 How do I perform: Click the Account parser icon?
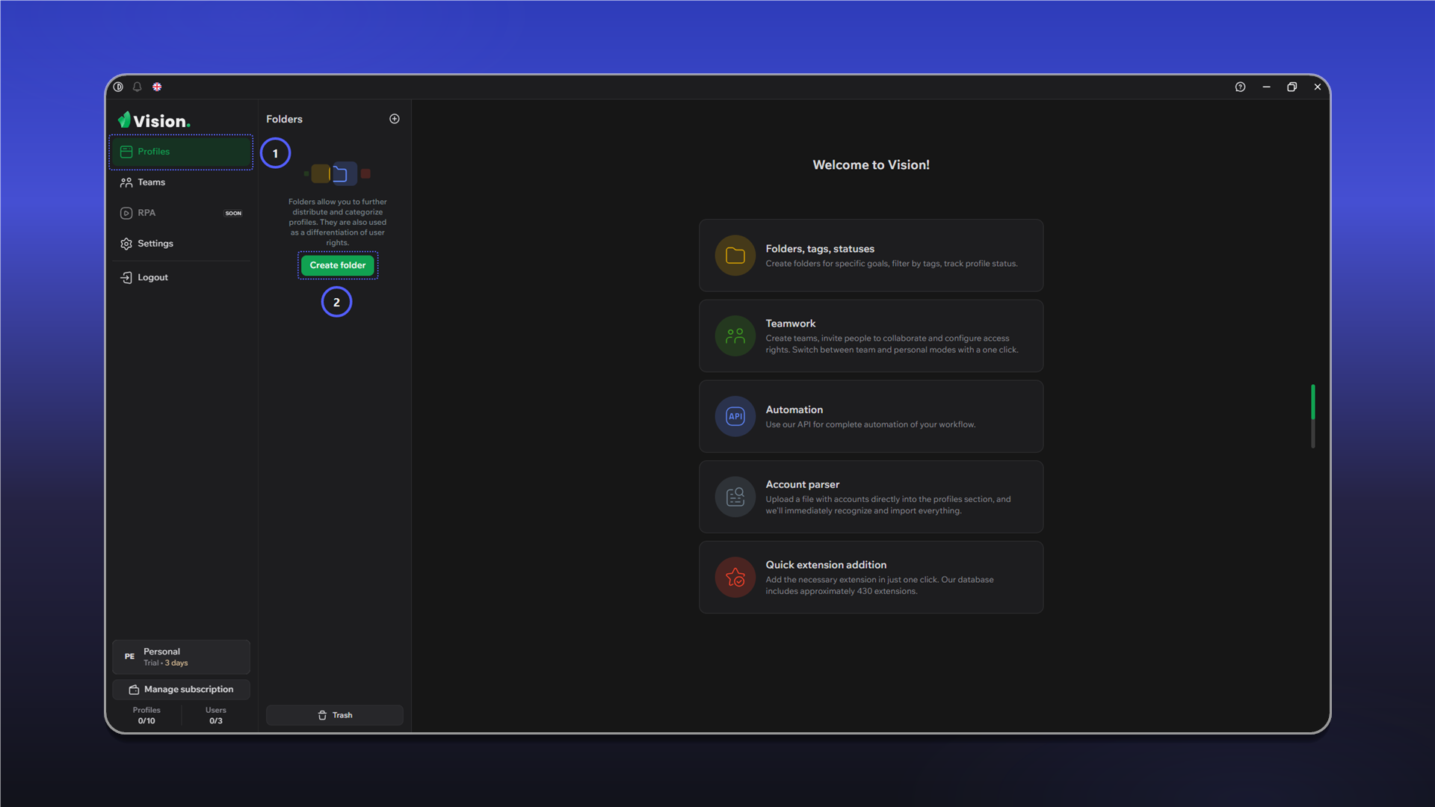click(735, 497)
